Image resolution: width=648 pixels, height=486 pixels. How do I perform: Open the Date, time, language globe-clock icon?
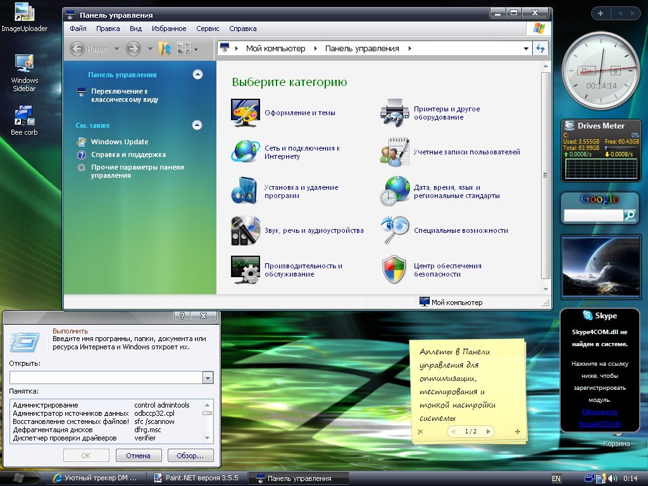click(394, 191)
